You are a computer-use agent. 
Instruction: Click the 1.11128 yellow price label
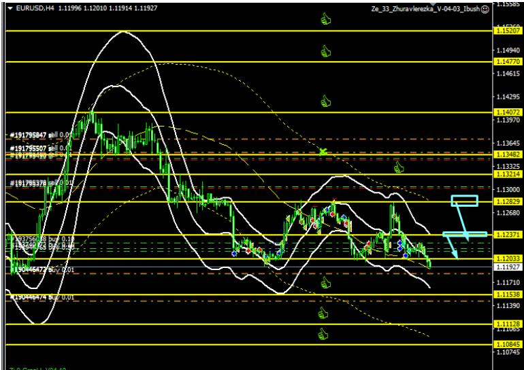click(x=508, y=324)
